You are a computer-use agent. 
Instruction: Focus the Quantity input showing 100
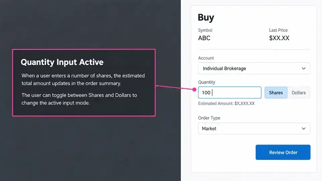coord(229,93)
